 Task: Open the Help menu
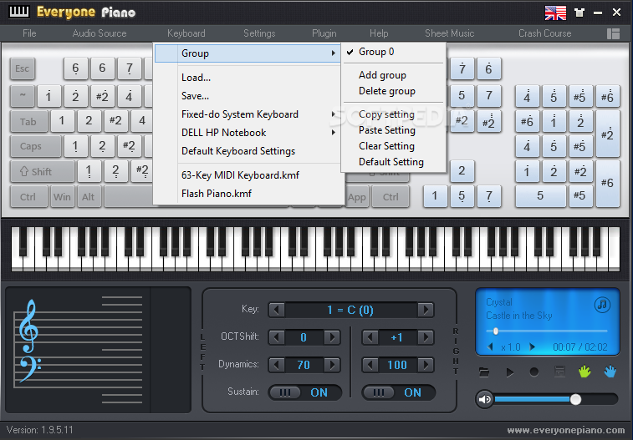[x=379, y=33]
